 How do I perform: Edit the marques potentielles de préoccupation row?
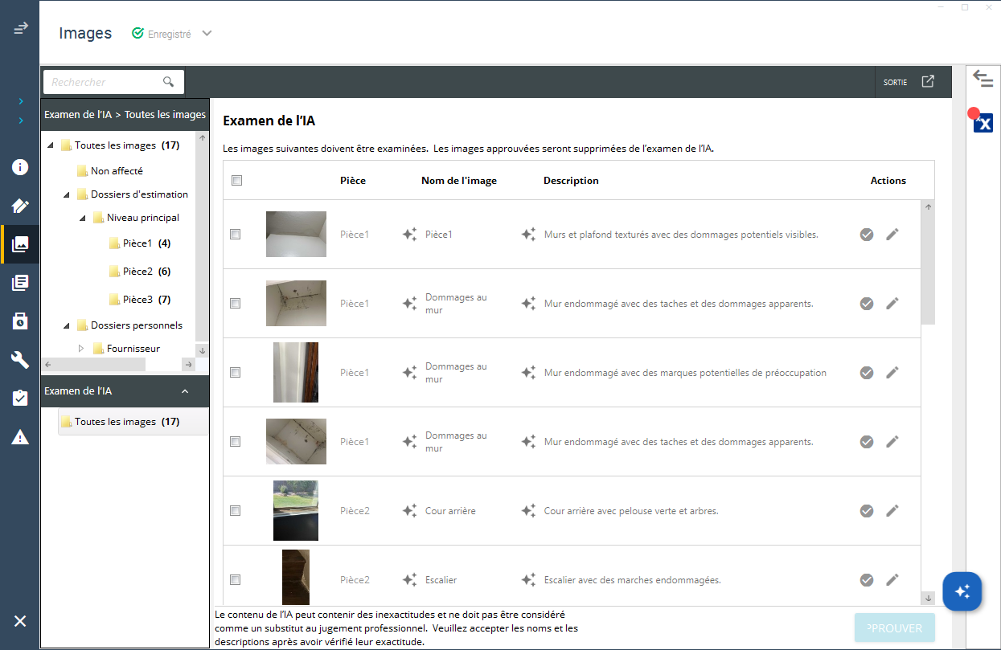892,373
